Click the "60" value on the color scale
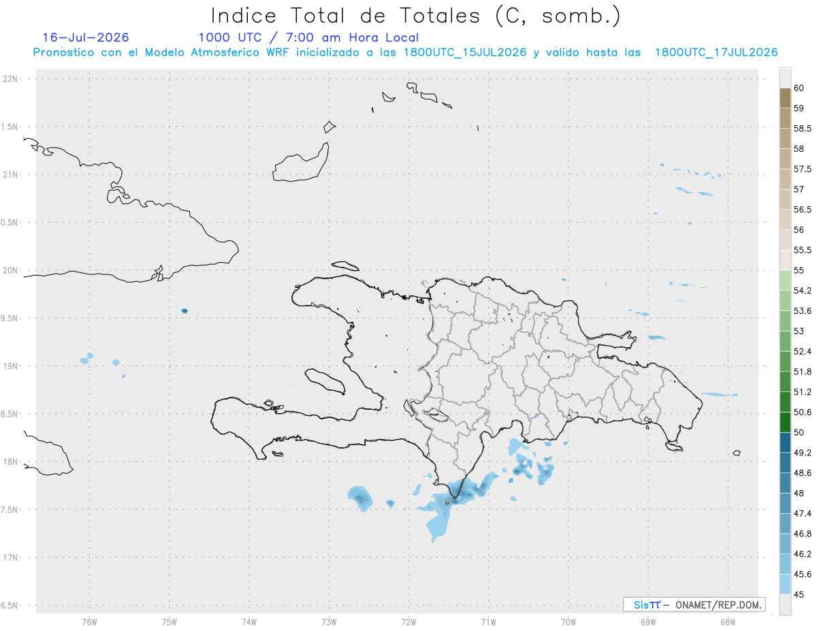This screenshot has width=817, height=631. [799, 88]
